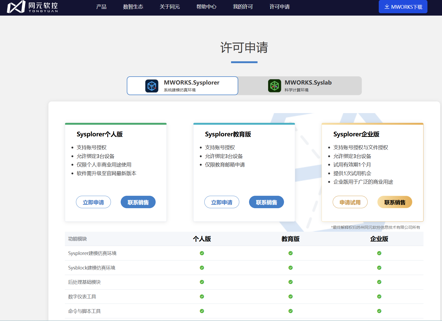Click the 后处理基础模块 row label

click(84, 282)
